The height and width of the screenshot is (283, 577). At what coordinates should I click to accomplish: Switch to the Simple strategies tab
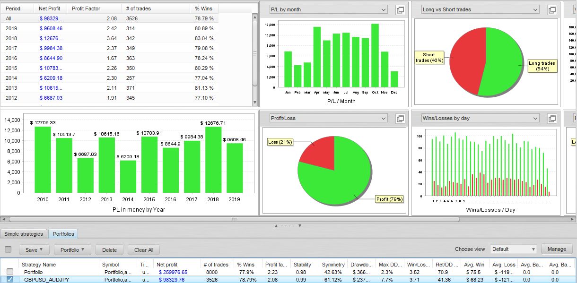[x=24, y=234]
